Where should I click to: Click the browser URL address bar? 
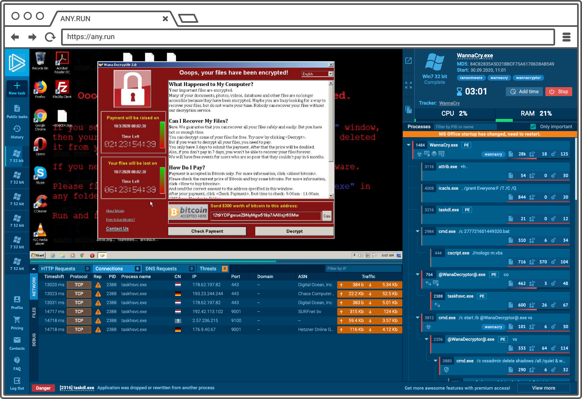(308, 37)
